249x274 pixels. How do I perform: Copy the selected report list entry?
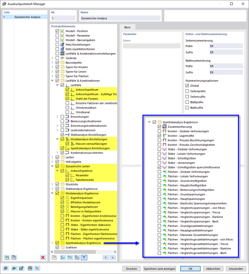[14, 257]
